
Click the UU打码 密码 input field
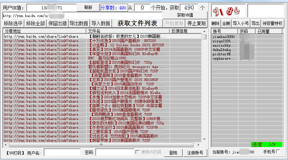[x=115, y=152]
